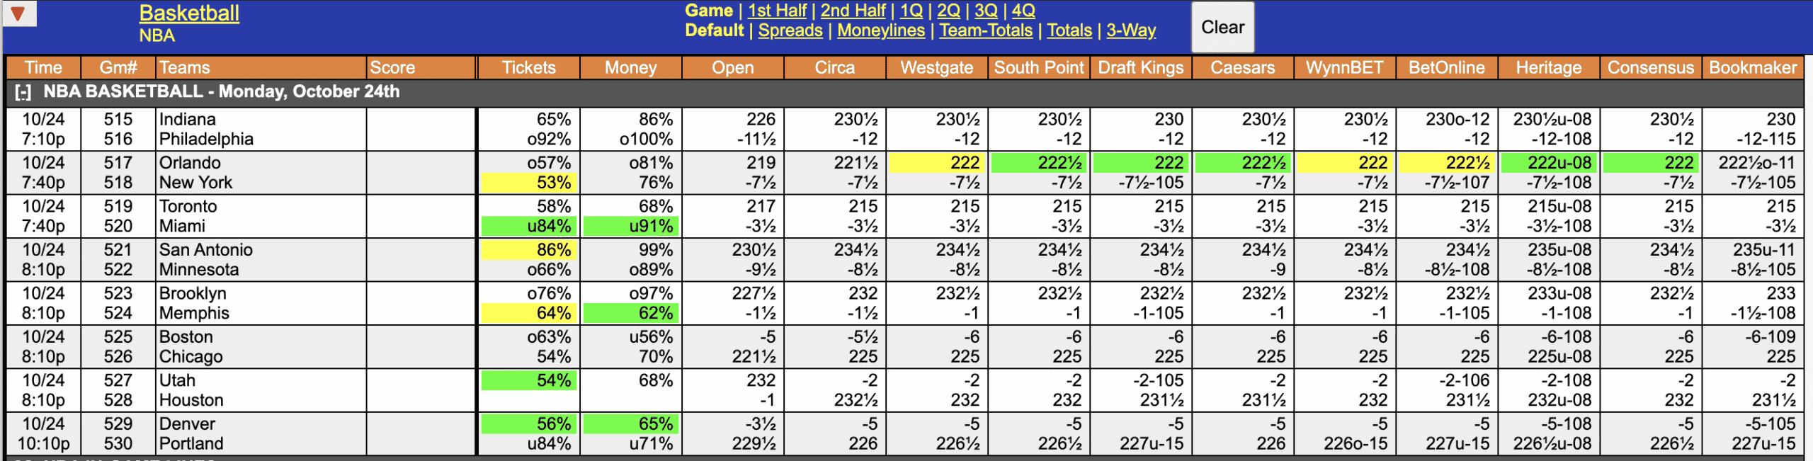Click the Gm# column header
This screenshot has height=461, width=1813.
pyautogui.click(x=118, y=67)
